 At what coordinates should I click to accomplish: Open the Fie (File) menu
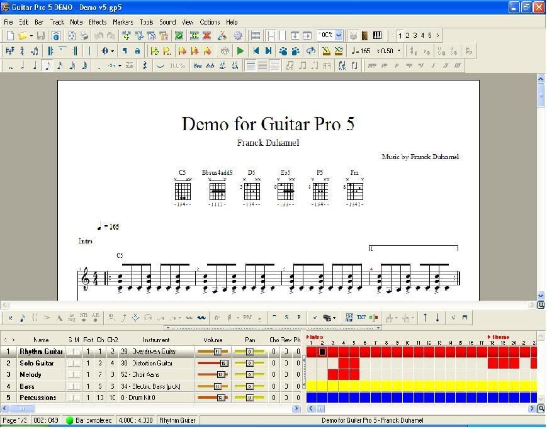point(8,22)
